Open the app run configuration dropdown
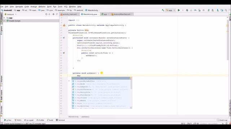This screenshot has height=129, width=231. [171, 10]
